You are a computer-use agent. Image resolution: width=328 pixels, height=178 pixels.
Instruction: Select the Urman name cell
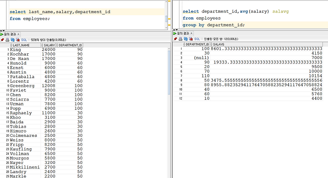pyautogui.click(x=25, y=104)
